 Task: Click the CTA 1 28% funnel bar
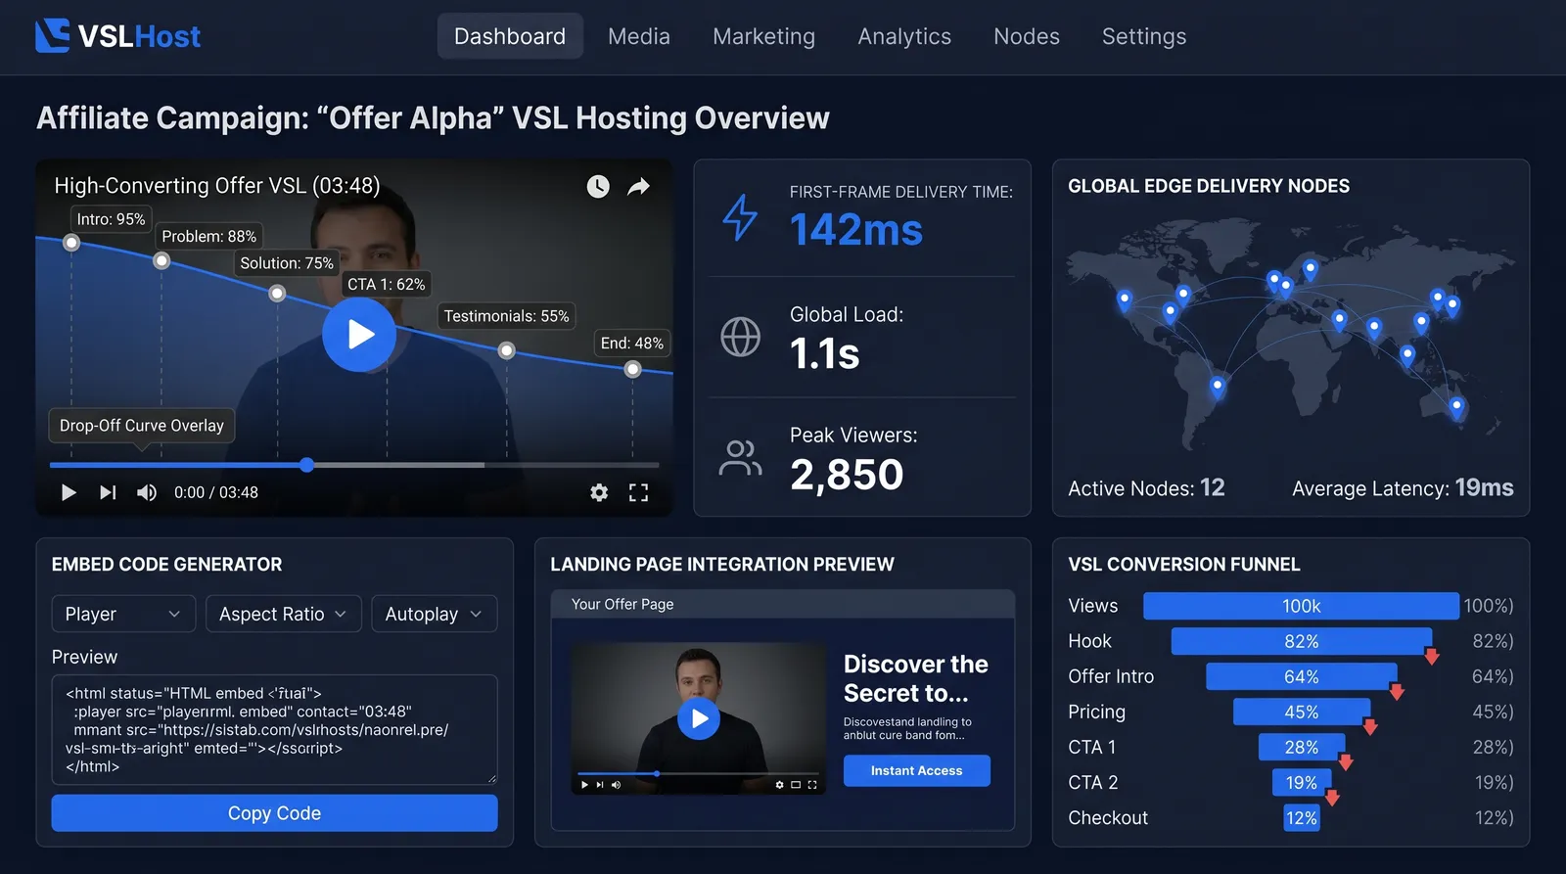click(x=1301, y=747)
